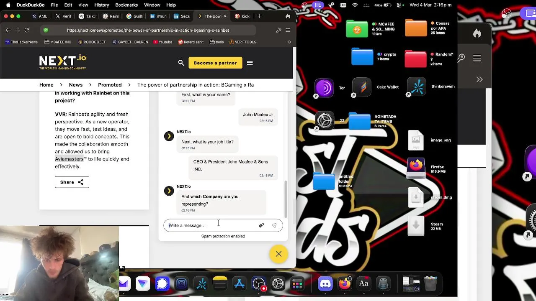Viewport: 536px width, 301px height.
Task: Open the passwords key icon in toolbar
Action: point(278,30)
